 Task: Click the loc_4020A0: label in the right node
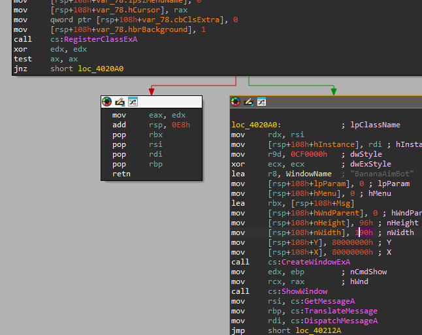(256, 125)
